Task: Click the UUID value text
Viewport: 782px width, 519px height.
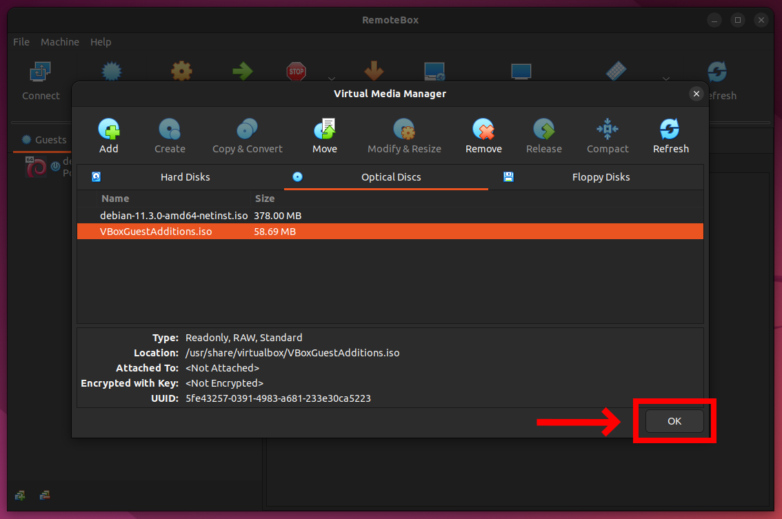Action: 279,398
